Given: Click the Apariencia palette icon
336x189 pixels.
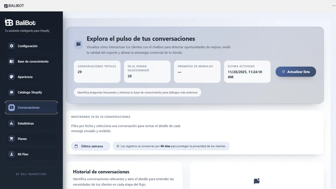Looking at the screenshot, I should pos(12,77).
